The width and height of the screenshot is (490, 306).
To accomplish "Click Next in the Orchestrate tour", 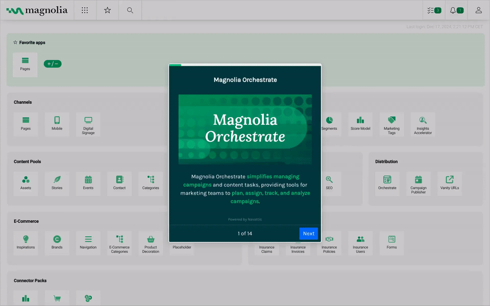I will pos(308,234).
